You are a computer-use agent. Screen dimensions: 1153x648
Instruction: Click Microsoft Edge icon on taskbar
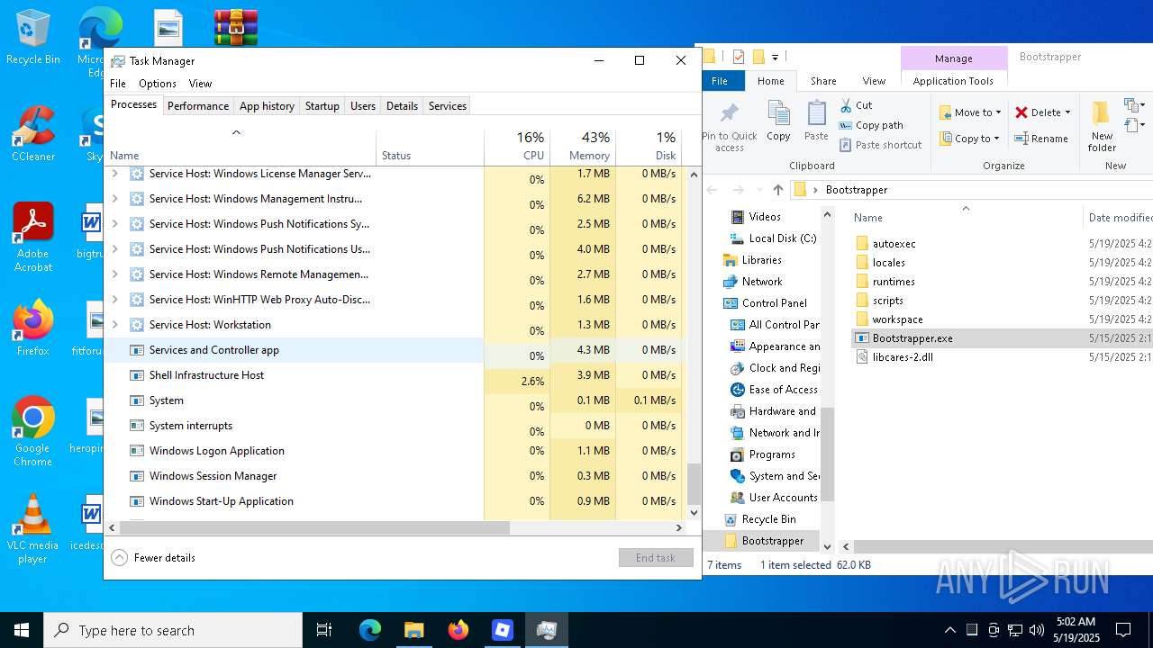click(370, 630)
